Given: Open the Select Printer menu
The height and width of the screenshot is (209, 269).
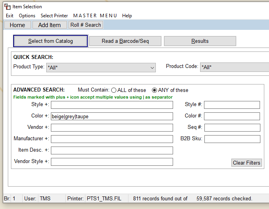Looking at the screenshot, I should click(54, 16).
